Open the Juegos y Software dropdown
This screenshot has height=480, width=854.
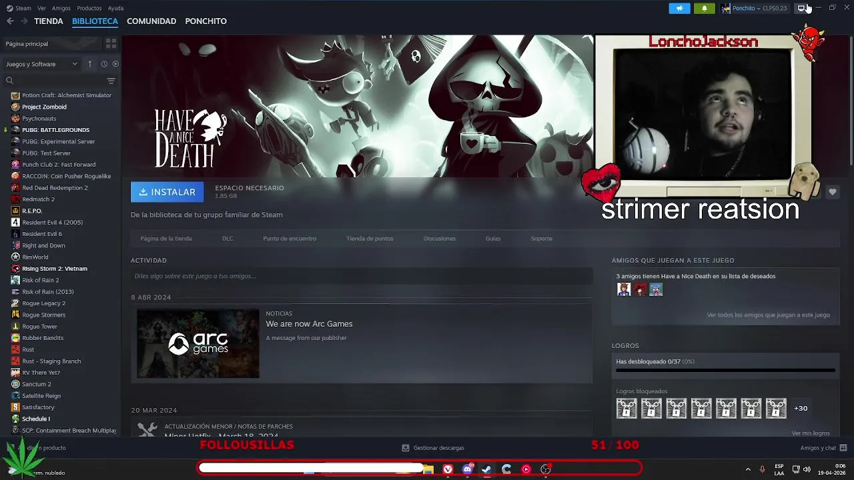coord(41,64)
